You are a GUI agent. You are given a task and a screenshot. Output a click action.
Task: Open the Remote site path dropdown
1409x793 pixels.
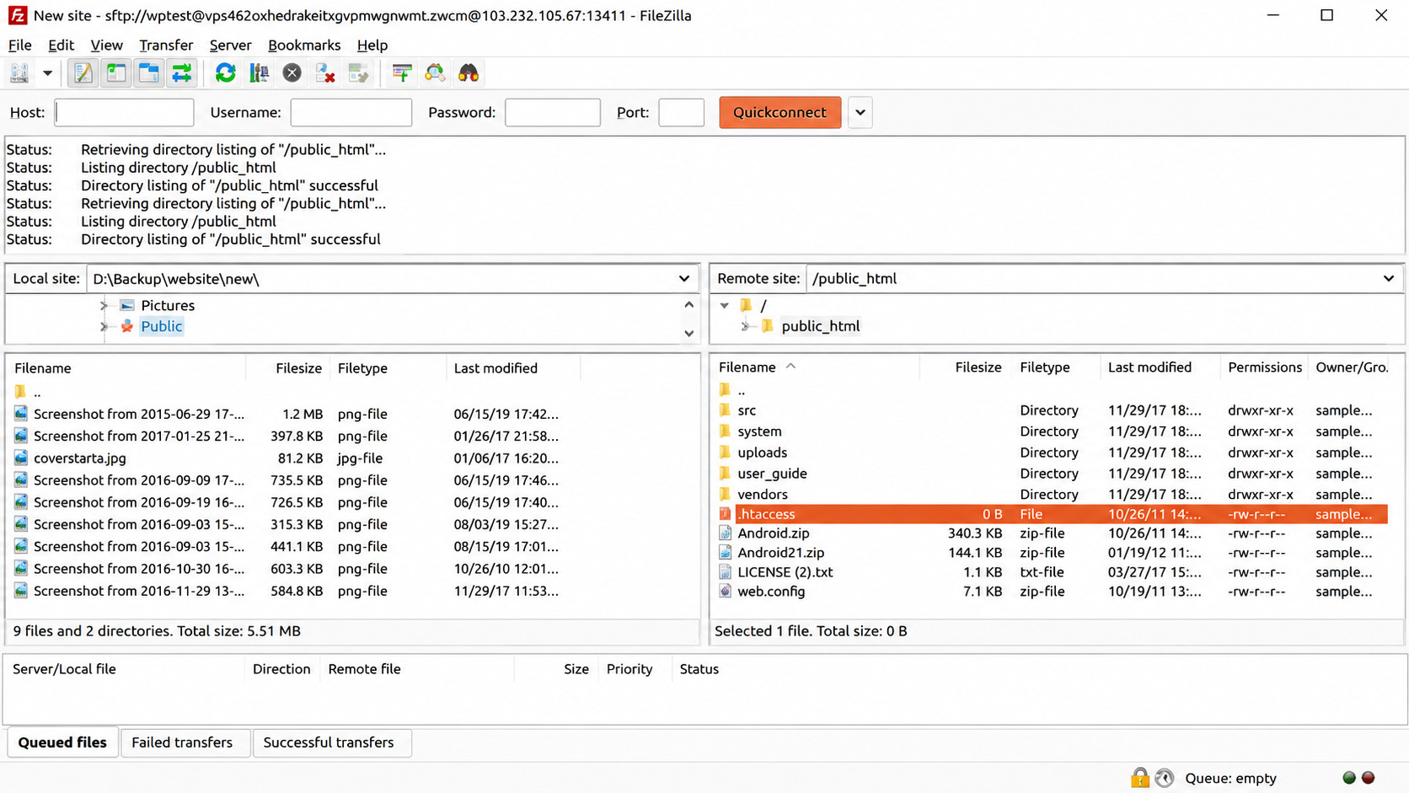pos(1388,279)
